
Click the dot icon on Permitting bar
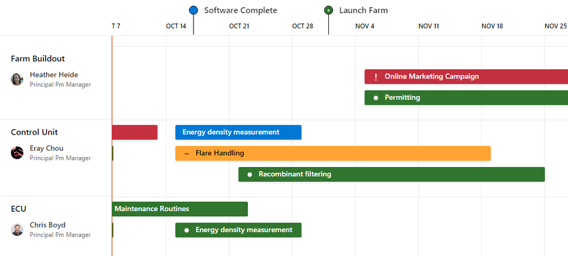376,98
